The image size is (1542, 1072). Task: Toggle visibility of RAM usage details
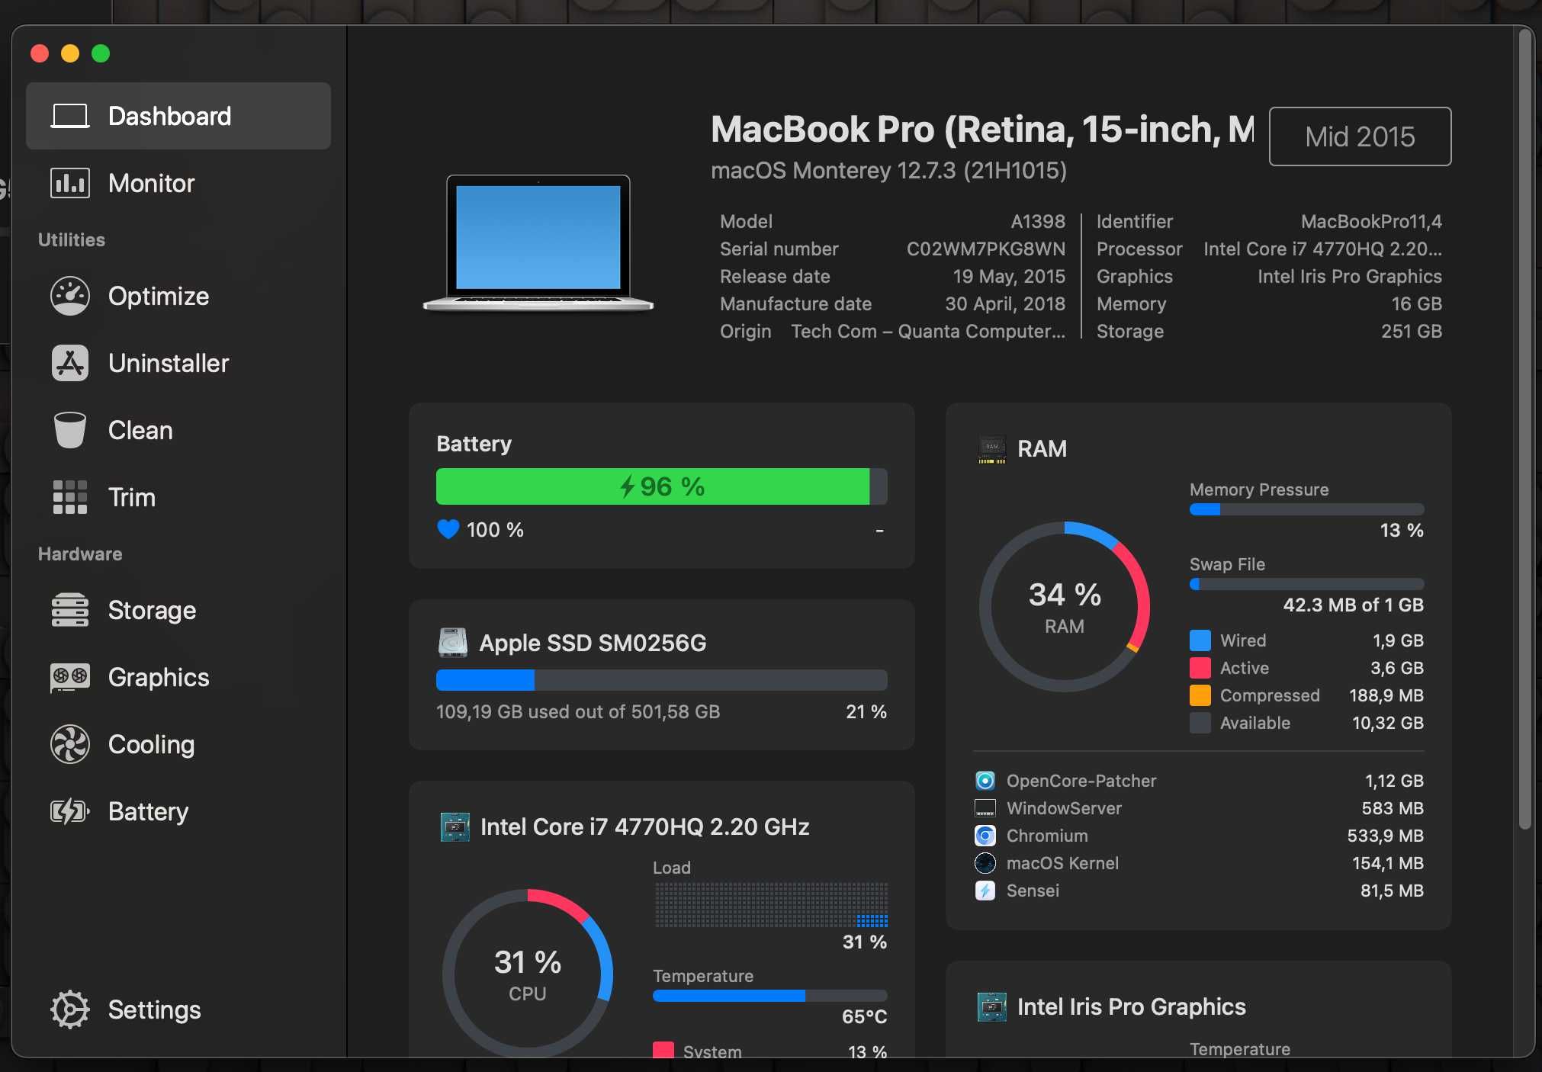(x=1030, y=446)
